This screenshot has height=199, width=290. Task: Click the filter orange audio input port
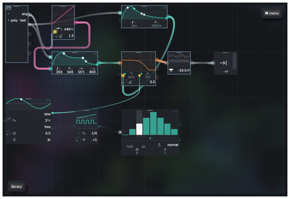pos(120,63)
